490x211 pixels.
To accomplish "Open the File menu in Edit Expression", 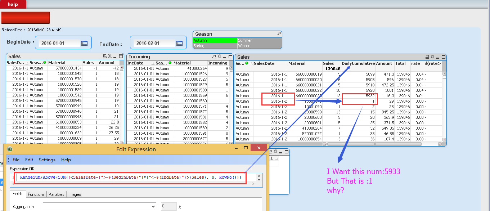I will coord(16,160).
